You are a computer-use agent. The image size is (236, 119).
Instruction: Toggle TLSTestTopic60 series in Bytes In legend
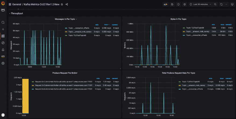point(195,28)
